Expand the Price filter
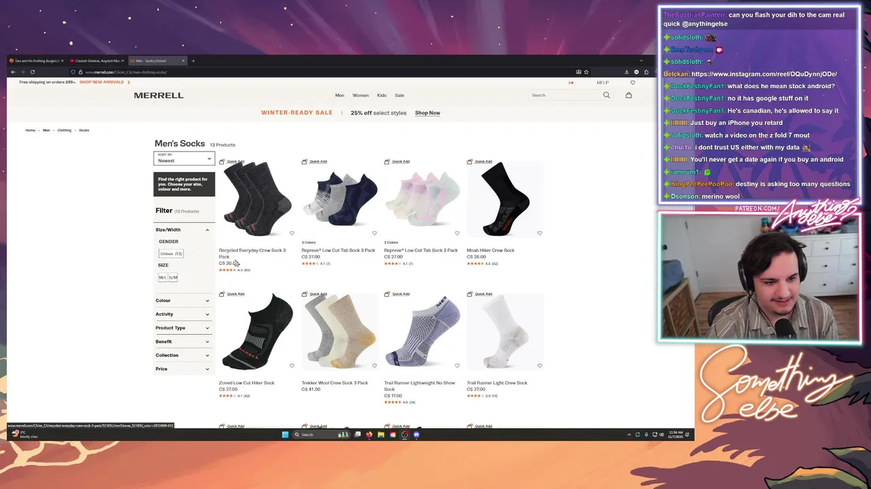This screenshot has width=871, height=489. 184,369
